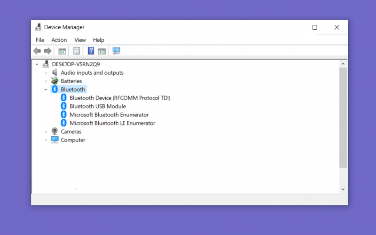This screenshot has width=376, height=235.
Task: Select Microsoft Bluetooth Enumerator entry
Action: click(109, 115)
